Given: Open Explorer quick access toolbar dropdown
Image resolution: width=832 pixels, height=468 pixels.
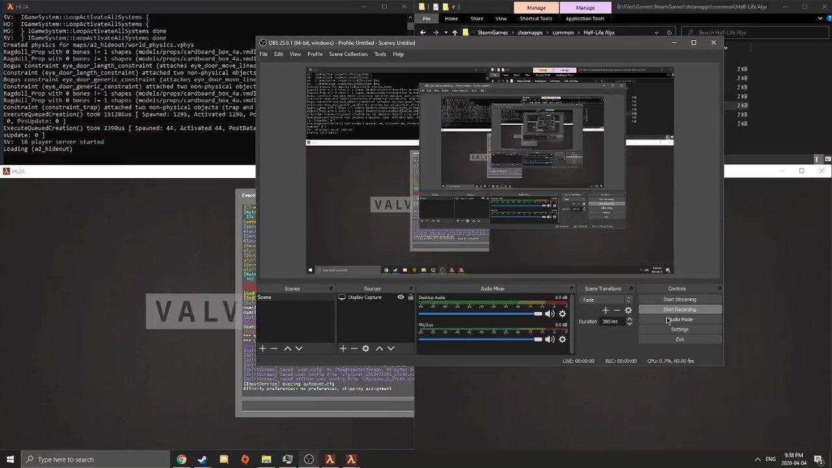Looking at the screenshot, I should [455, 6].
